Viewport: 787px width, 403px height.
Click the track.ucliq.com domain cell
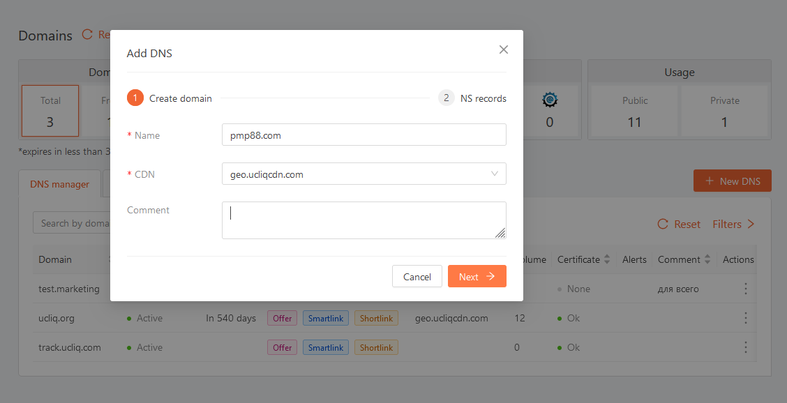click(x=70, y=347)
